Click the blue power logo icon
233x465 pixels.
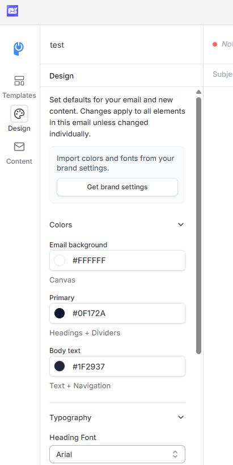[19, 49]
